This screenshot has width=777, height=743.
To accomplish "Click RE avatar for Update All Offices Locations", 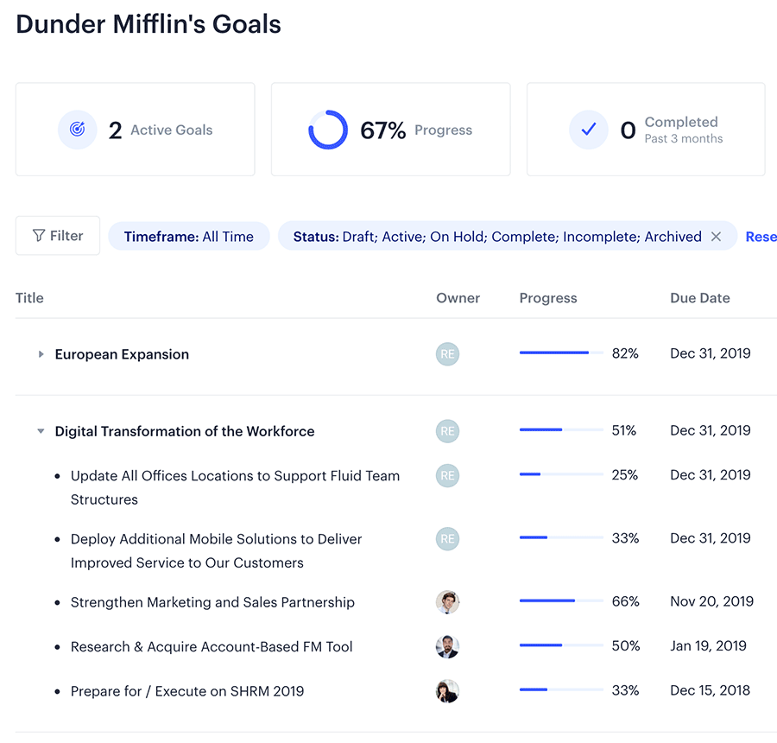I will [447, 476].
